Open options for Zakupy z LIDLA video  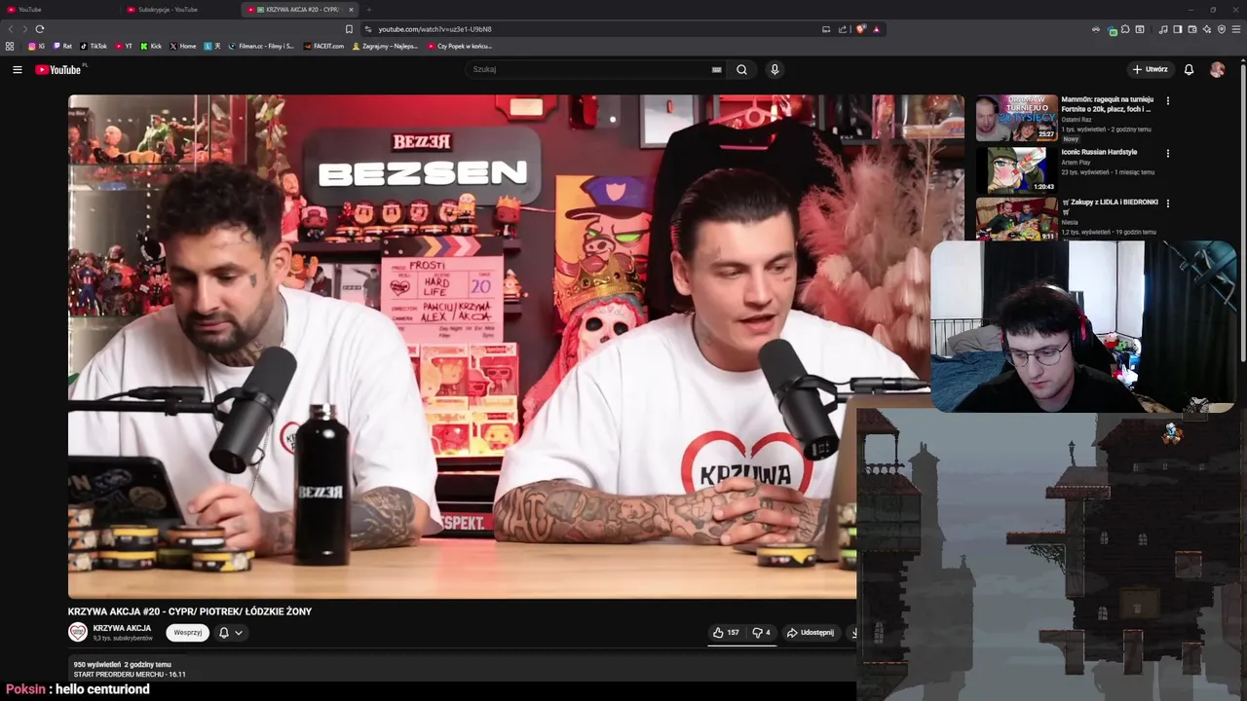(x=1167, y=203)
